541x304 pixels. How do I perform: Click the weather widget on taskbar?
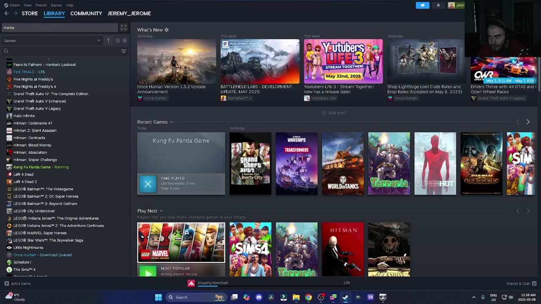coord(15,297)
